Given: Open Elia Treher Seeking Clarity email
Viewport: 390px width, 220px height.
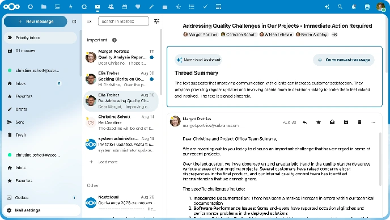Looking at the screenshot, I should pos(121,79).
